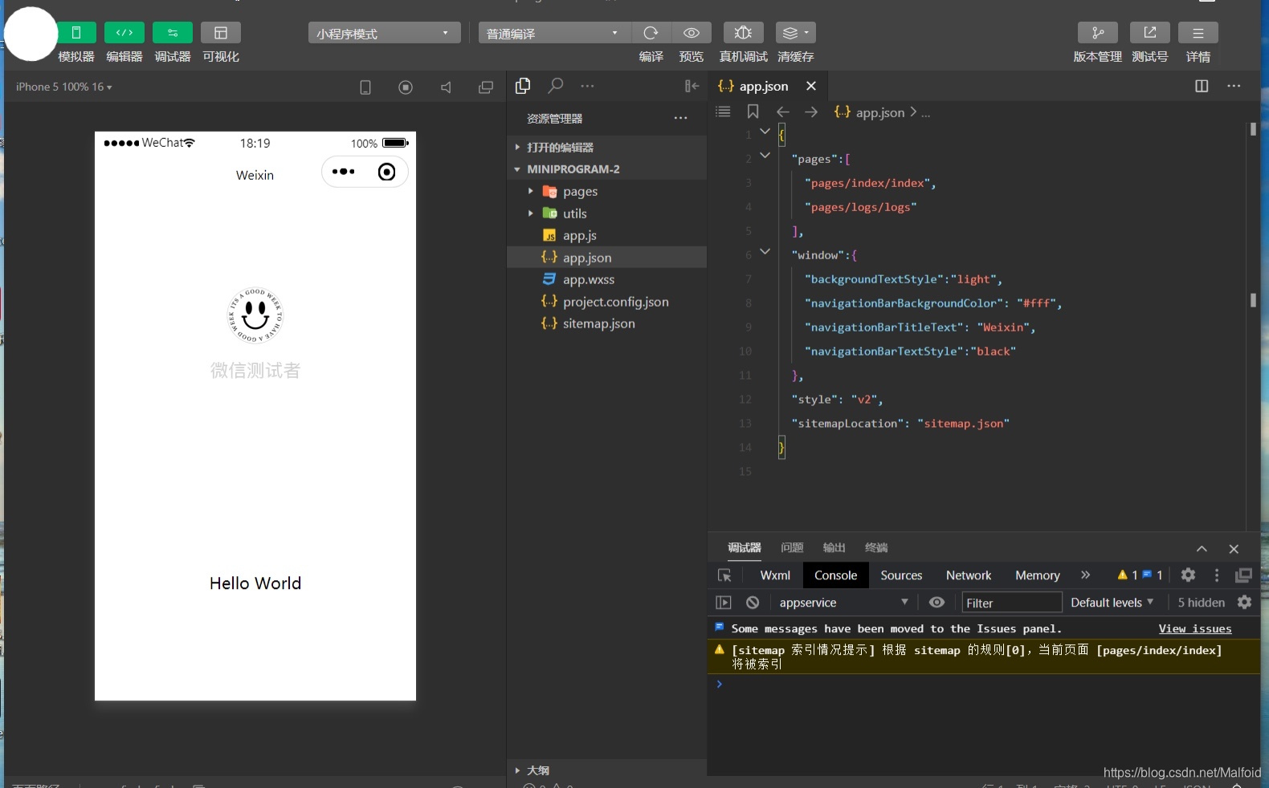Open resource manager more actions
Viewport: 1269px width, 788px height.
pyautogui.click(x=681, y=118)
